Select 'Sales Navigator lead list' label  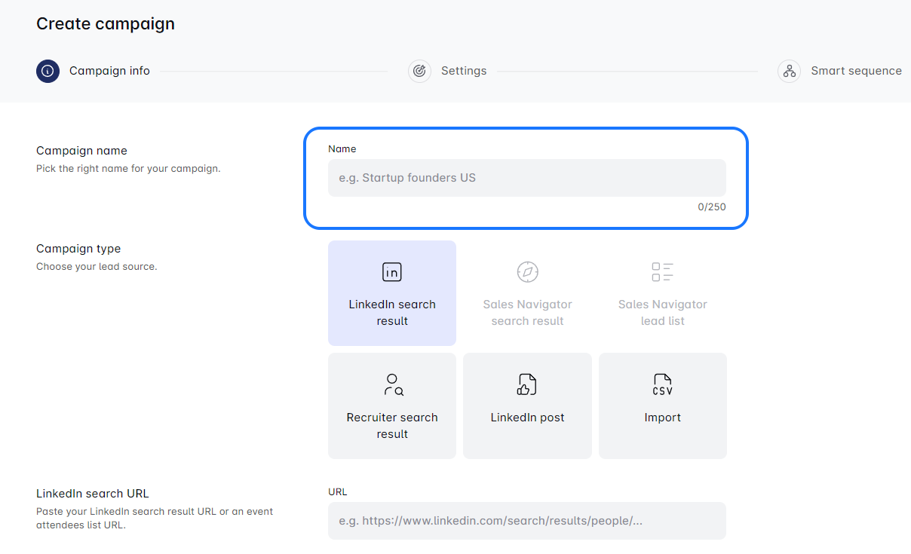click(x=662, y=313)
